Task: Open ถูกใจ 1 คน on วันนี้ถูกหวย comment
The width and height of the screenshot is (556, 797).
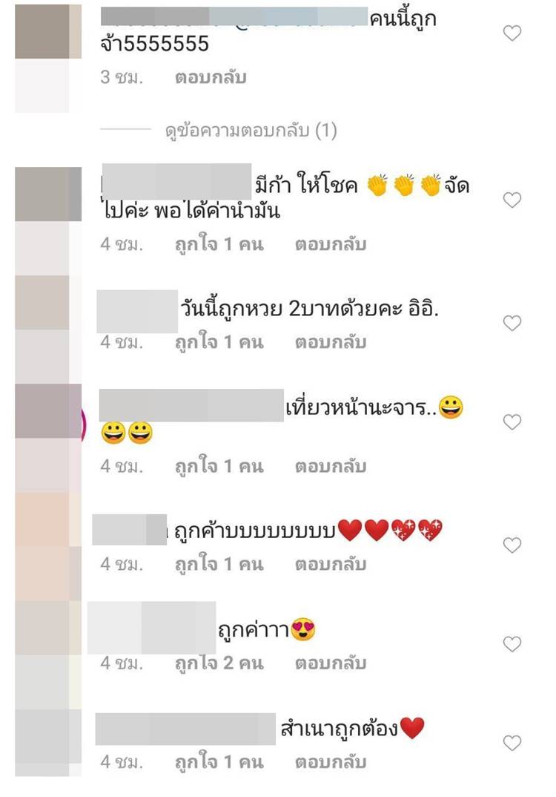Action: pyautogui.click(x=219, y=343)
